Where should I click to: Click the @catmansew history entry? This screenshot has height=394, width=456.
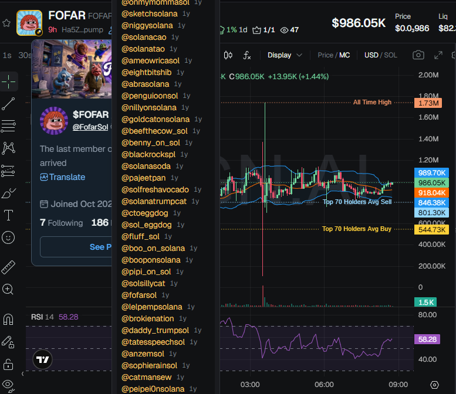click(x=146, y=377)
